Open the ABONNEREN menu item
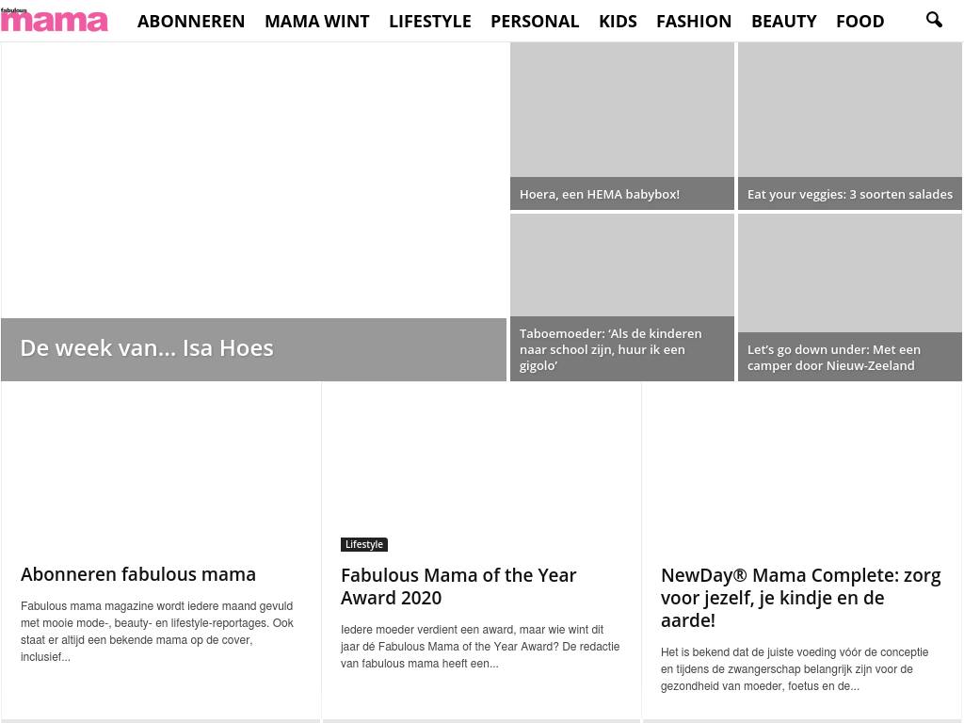This screenshot has width=964, height=723. [x=191, y=21]
